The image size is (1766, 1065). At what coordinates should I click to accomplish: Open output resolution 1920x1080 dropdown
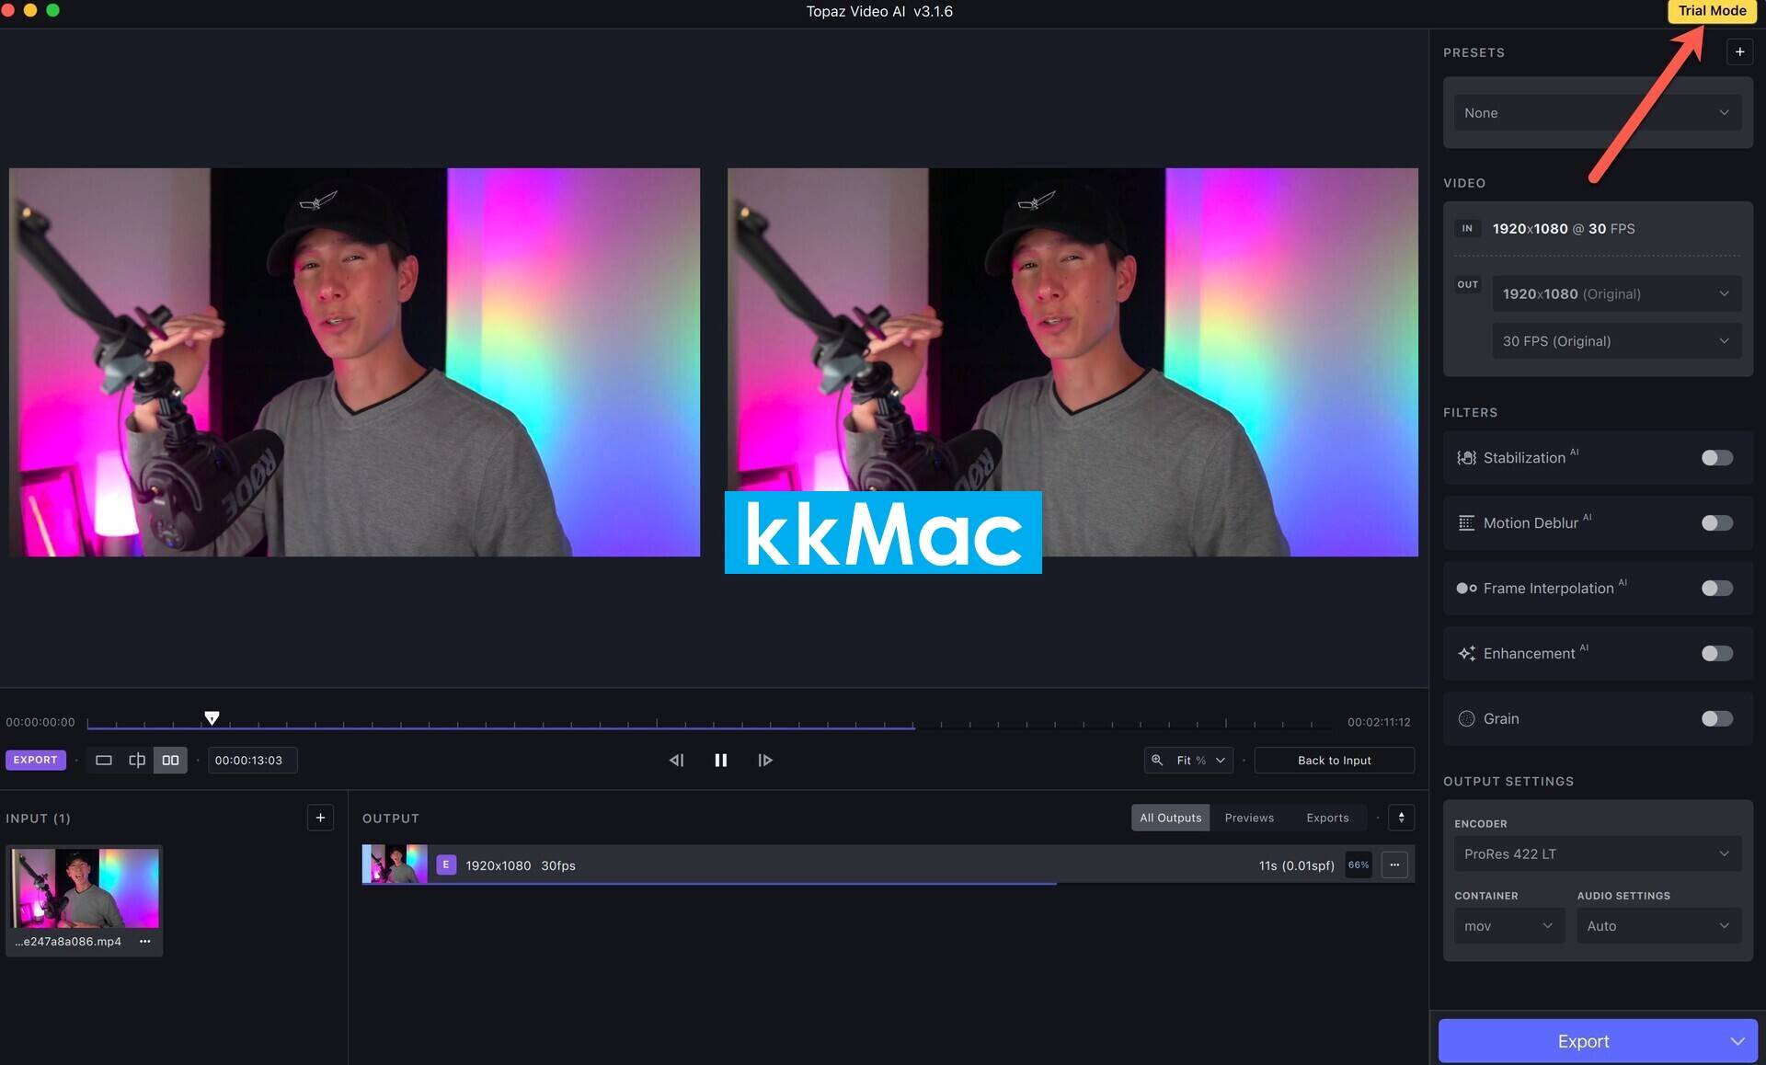(x=1616, y=294)
